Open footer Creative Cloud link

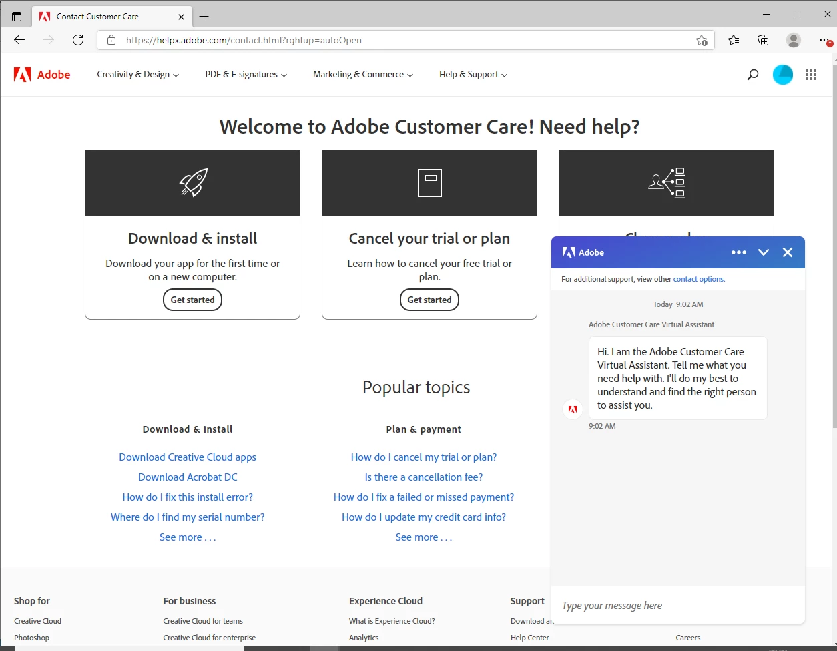[x=37, y=621]
